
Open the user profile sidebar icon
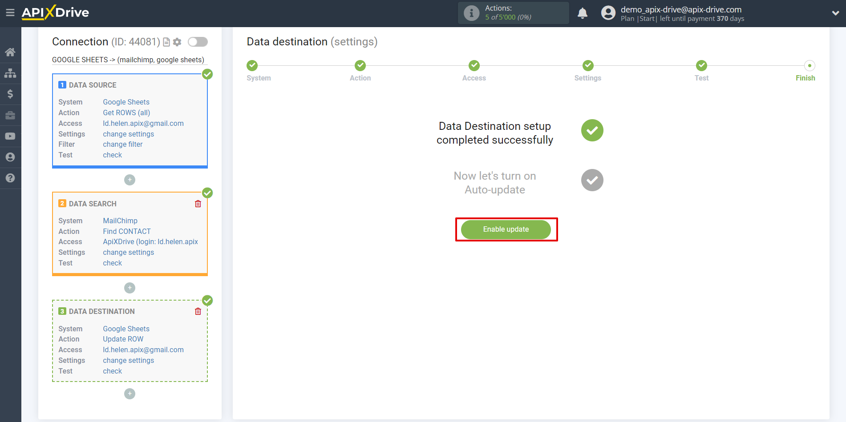point(10,157)
